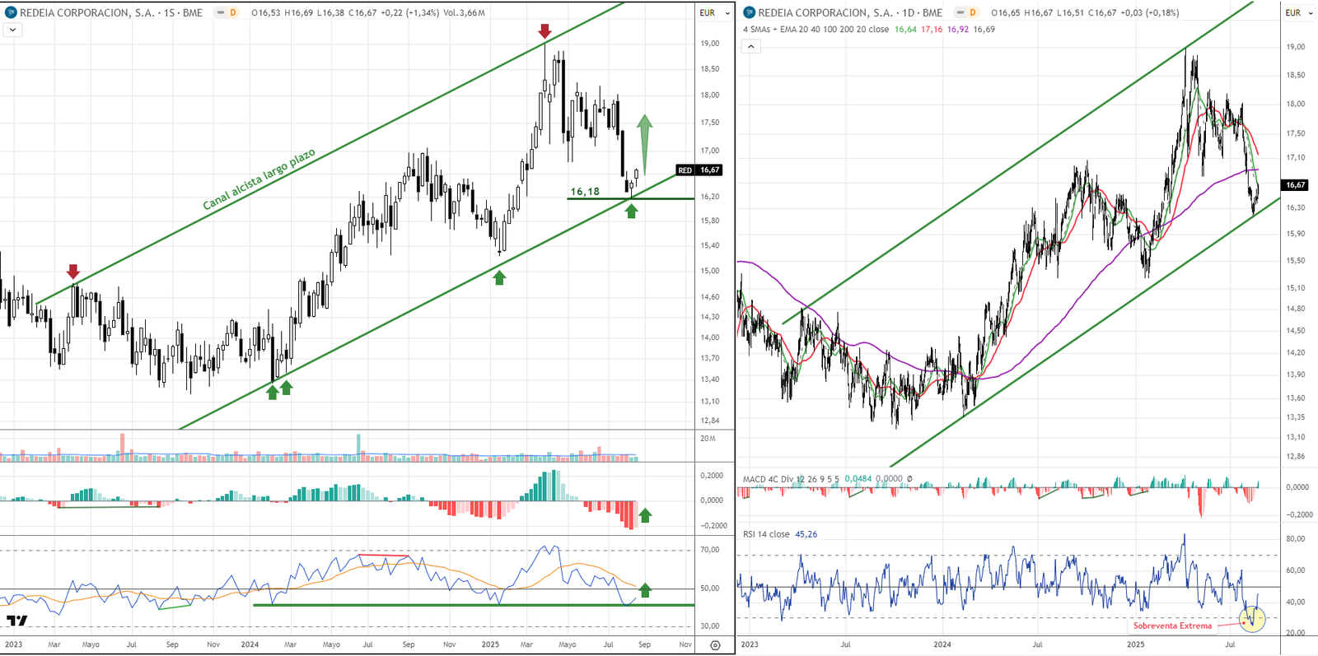Select the 'Canal alcista largo plazo' text label
The height and width of the screenshot is (656, 1318).
tap(259, 179)
